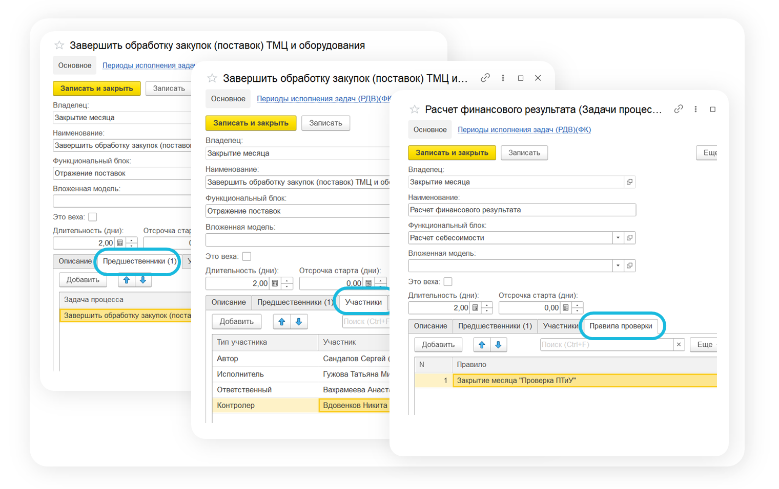Expand dropdown of Расчет себестоимости field

618,238
